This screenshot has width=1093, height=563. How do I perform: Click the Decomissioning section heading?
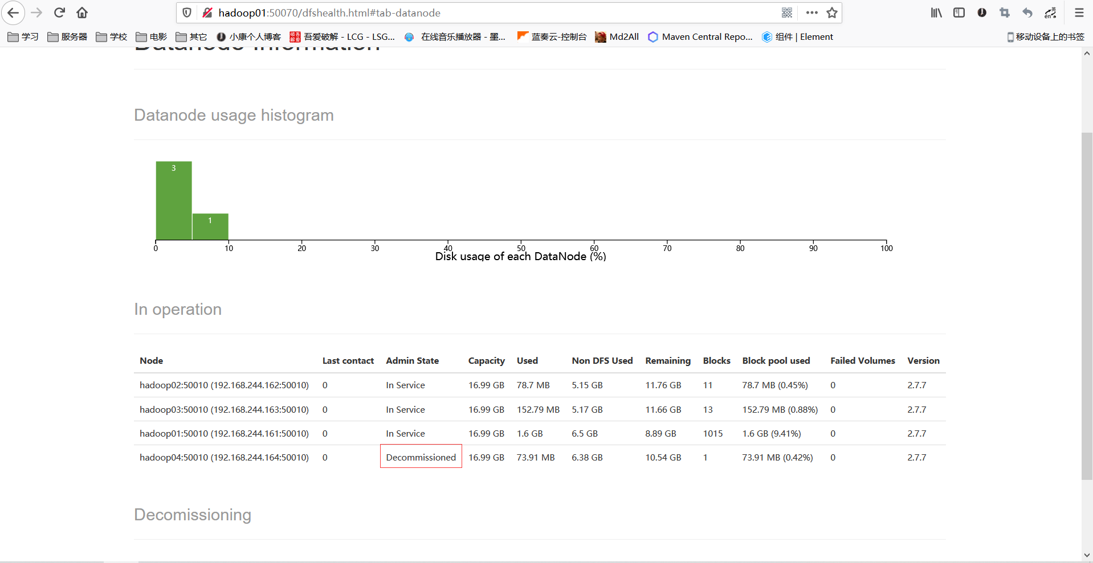point(193,515)
